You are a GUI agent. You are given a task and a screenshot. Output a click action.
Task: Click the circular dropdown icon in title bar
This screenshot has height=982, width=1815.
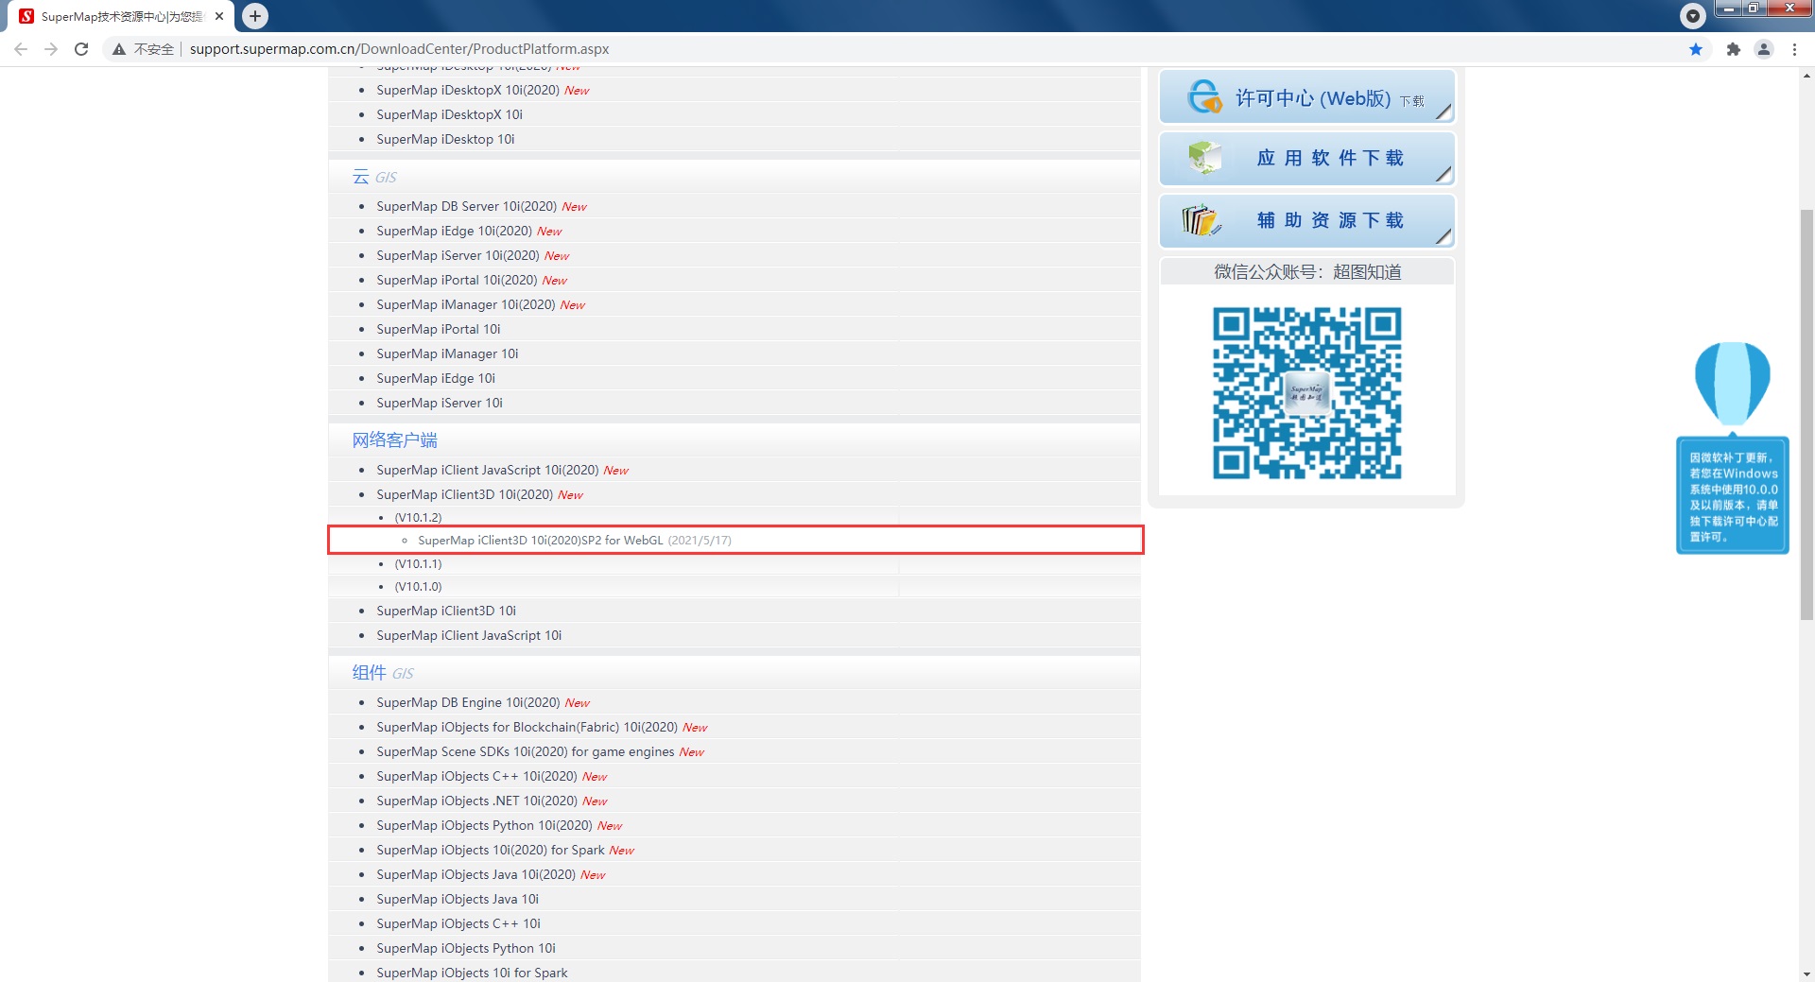(1693, 16)
